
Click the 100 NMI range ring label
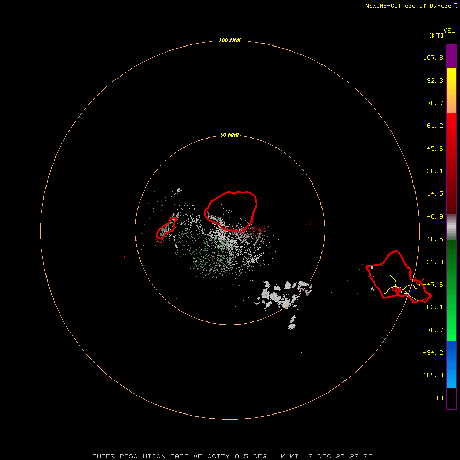click(229, 40)
